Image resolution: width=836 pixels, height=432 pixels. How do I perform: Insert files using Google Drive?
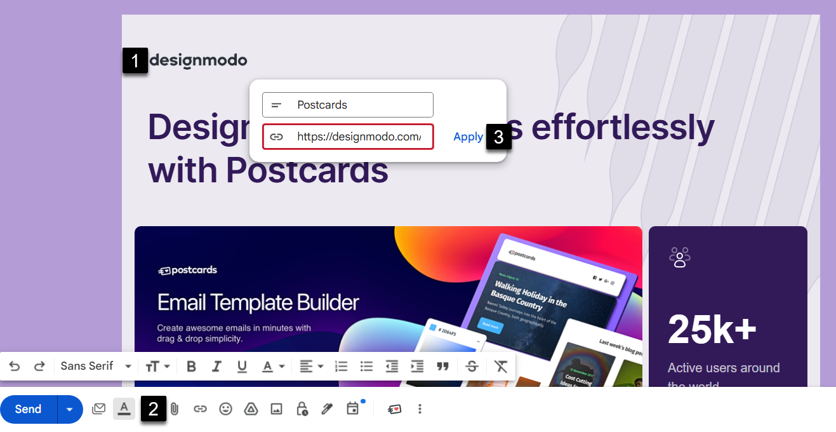[251, 409]
